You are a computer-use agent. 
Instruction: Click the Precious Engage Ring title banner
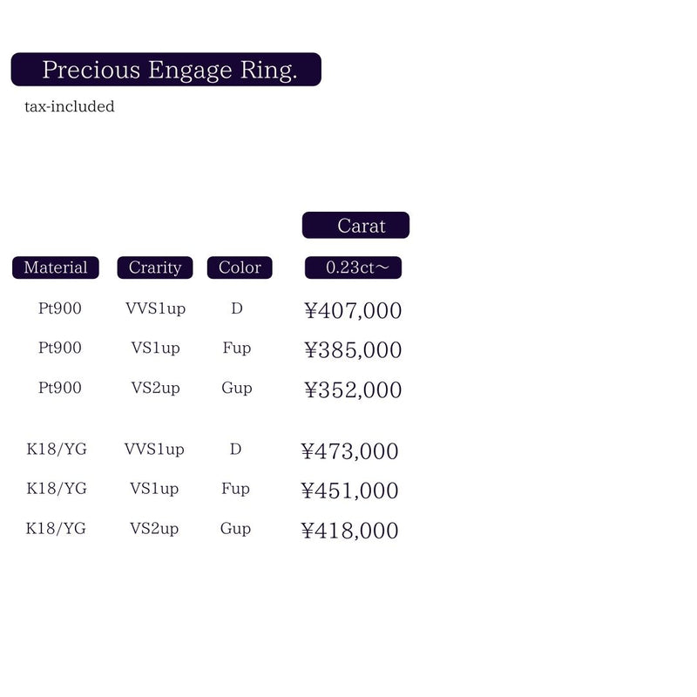[x=166, y=70]
